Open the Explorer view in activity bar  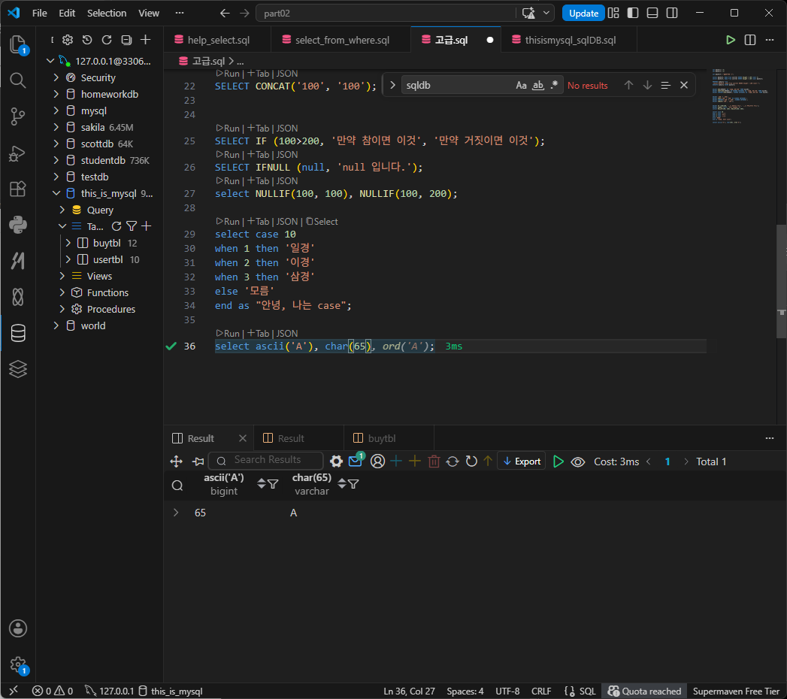pyautogui.click(x=18, y=44)
